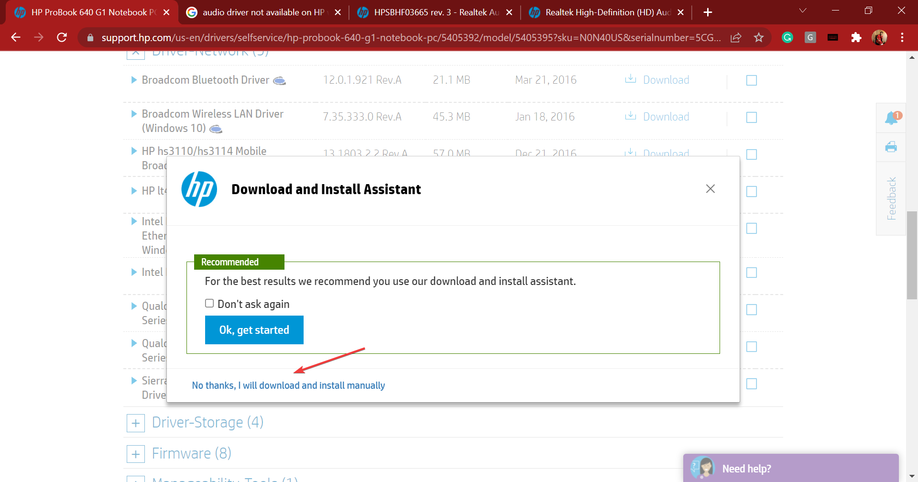Close the Download and Install Assistant dialog
Image resolution: width=918 pixels, height=482 pixels.
710,189
